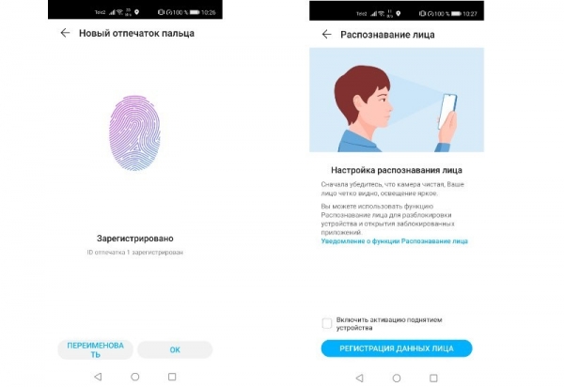Screen dimensions: 564x387
Task: Tap the registered fingerprint graphic
Action: (134, 133)
